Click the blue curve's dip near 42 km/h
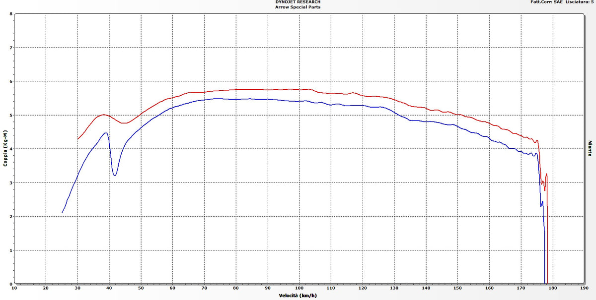The image size is (596, 300). click(114, 176)
